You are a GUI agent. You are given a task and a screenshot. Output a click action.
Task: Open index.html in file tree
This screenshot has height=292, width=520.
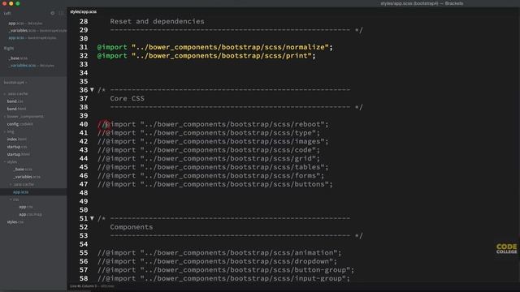click(x=16, y=139)
